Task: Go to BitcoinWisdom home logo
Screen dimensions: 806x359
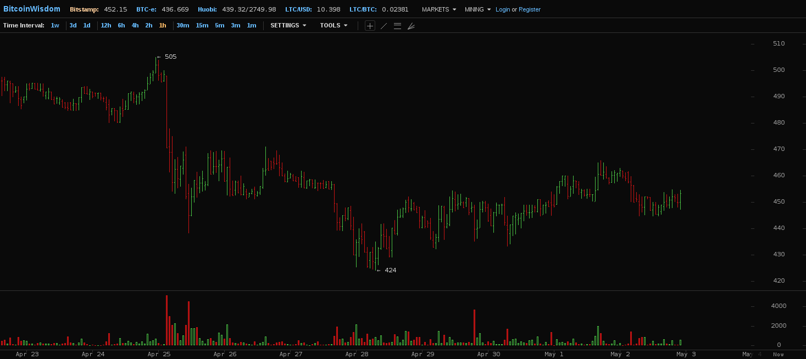Action: tap(32, 9)
